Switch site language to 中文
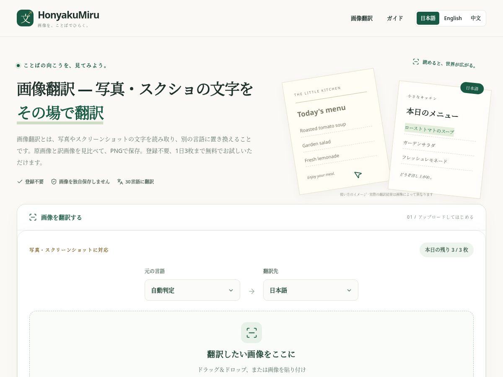Screen dimensions: 503x377 [476, 18]
